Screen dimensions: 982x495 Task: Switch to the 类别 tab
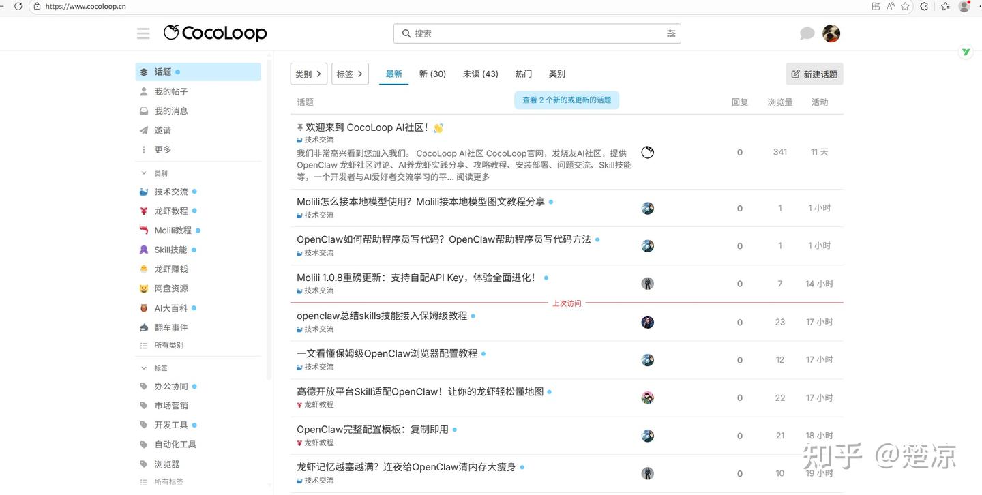[x=557, y=74]
